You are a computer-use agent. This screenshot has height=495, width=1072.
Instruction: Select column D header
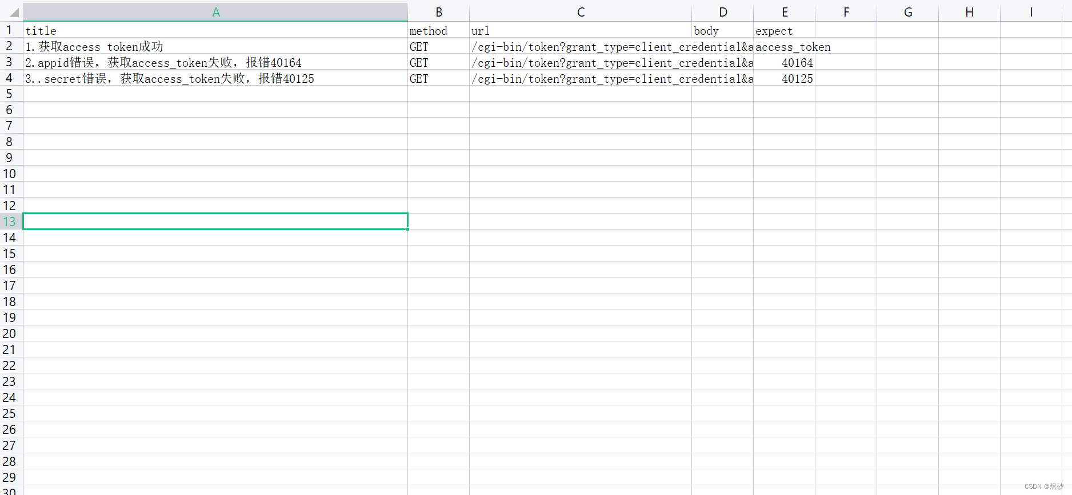[x=723, y=12]
